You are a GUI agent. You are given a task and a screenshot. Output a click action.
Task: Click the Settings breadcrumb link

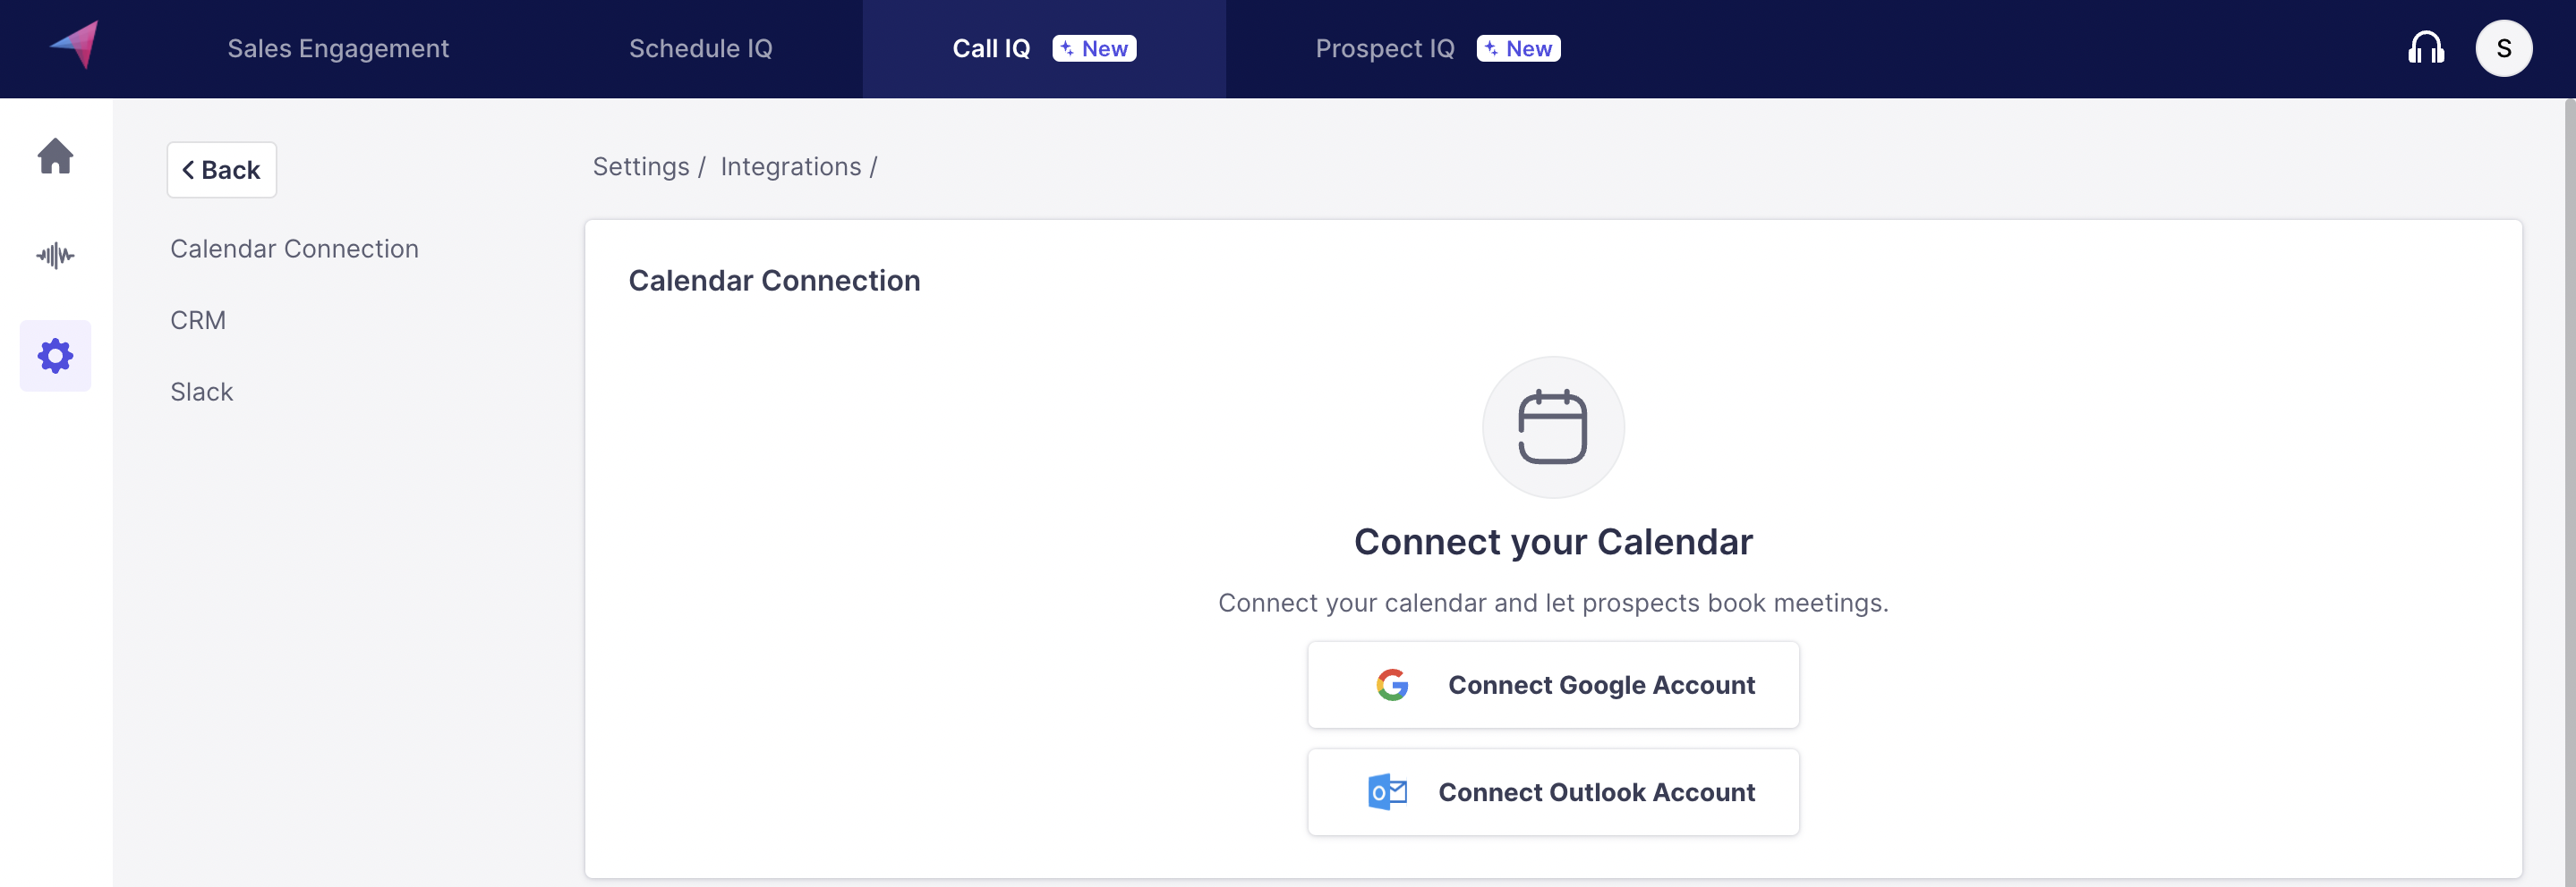[641, 167]
